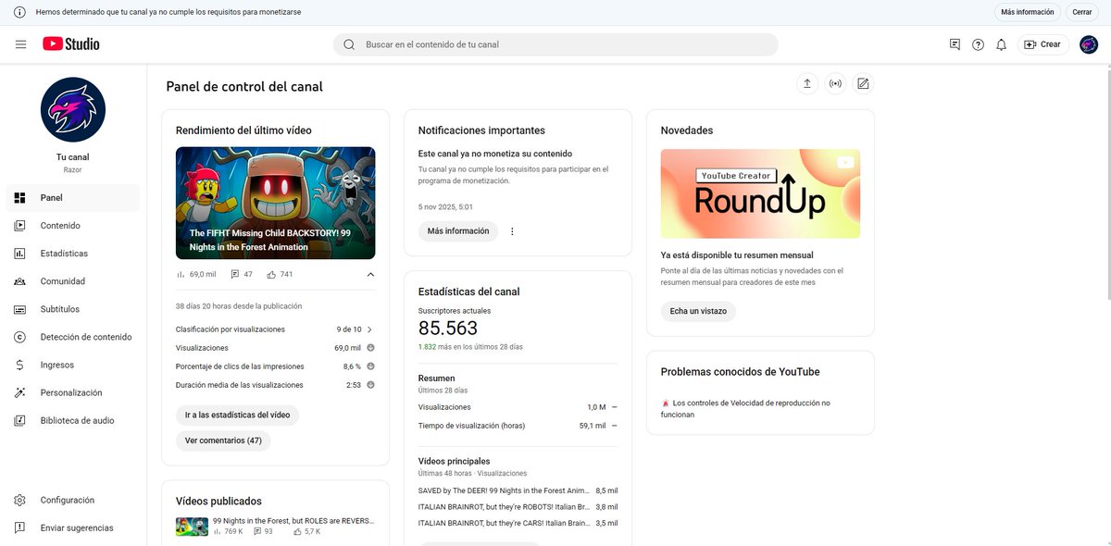
Task: Click the indicator icon beside 8,6 %
Action: [x=370, y=366]
